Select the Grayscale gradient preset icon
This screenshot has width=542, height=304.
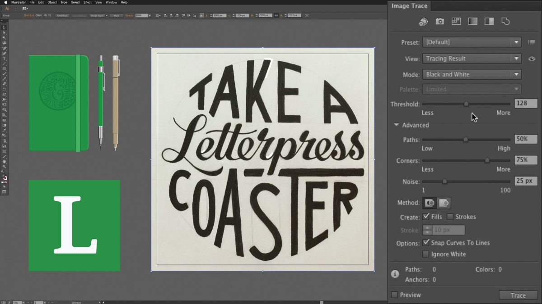pyautogui.click(x=472, y=21)
